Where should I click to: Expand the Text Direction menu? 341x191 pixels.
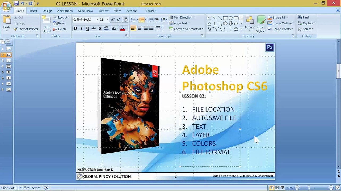(x=182, y=17)
